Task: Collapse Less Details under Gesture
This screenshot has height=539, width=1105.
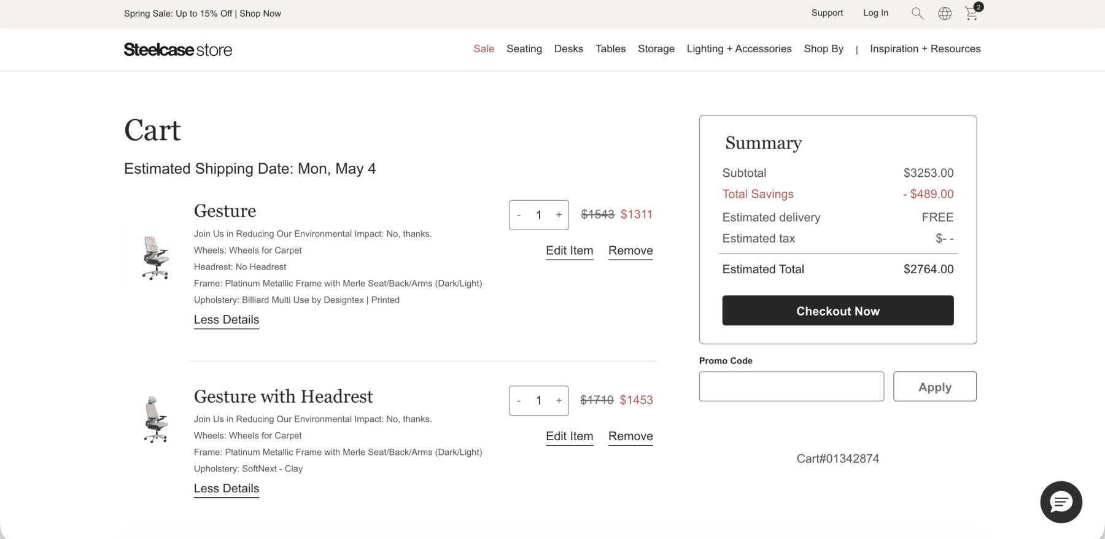Action: (227, 320)
